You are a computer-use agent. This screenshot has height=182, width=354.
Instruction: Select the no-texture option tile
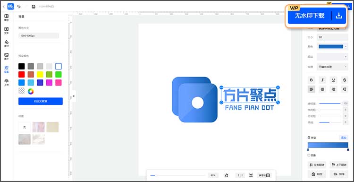coord(25,127)
